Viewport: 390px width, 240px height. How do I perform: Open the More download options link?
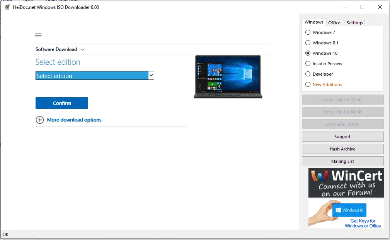tap(74, 120)
